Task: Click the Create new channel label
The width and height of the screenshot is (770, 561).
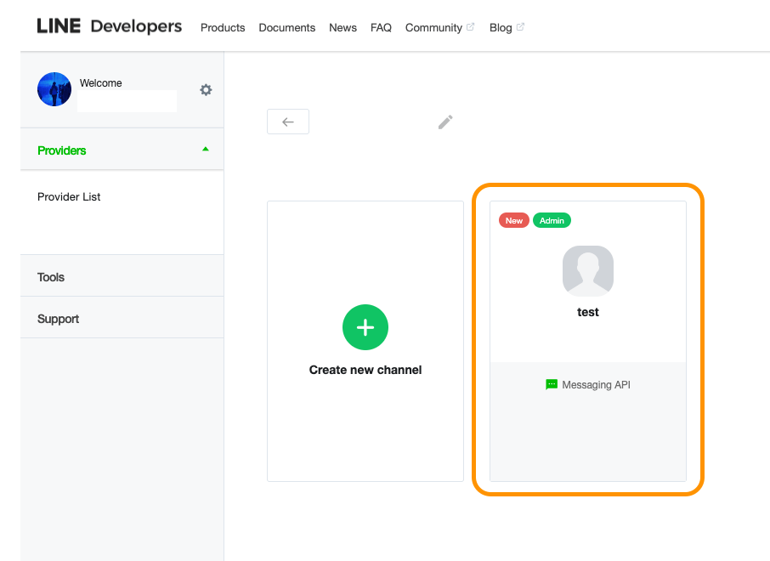Action: [x=365, y=370]
